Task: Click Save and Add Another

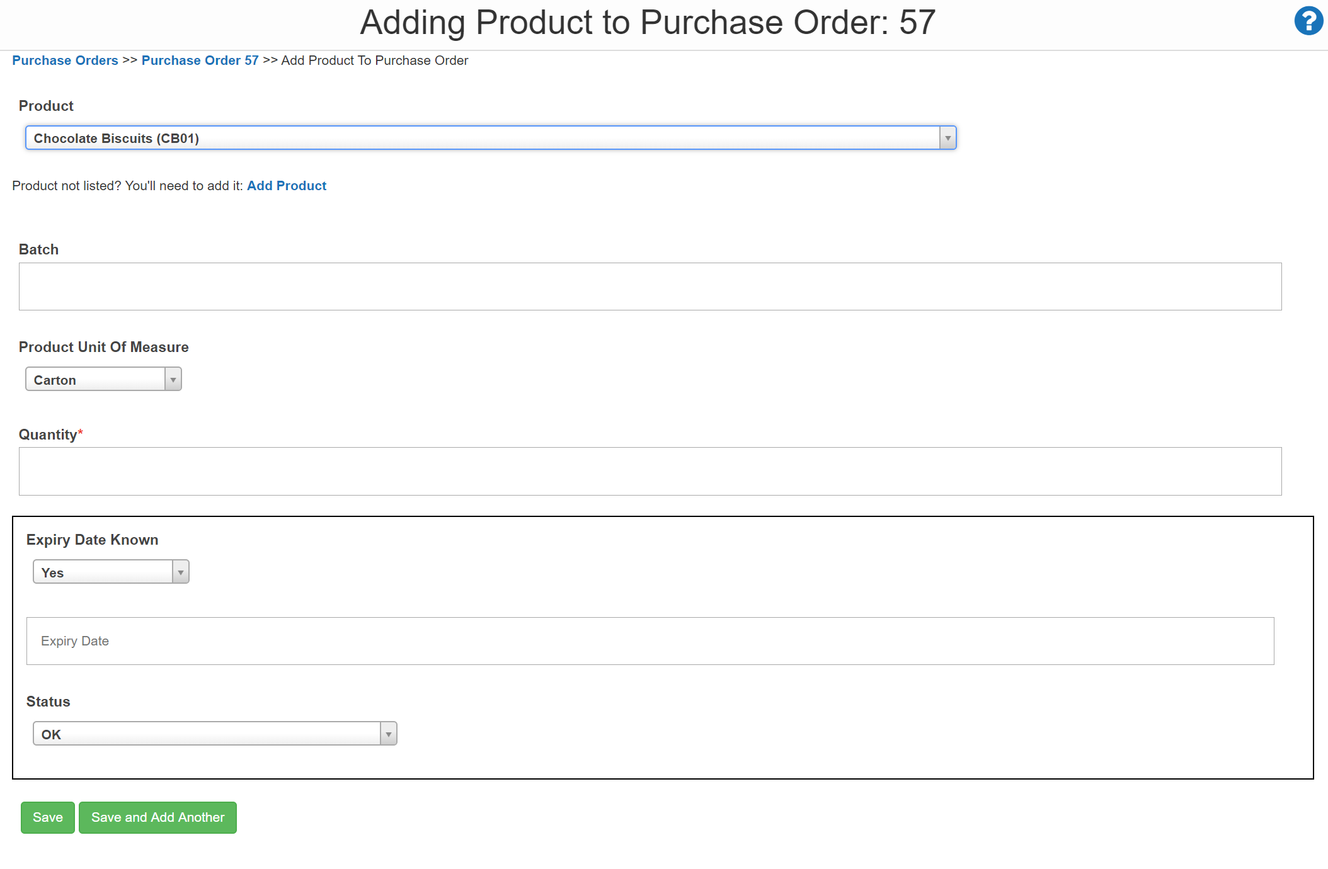Action: pos(157,817)
